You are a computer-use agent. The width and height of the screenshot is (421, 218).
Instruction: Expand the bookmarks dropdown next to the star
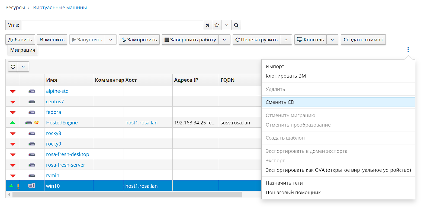(226, 25)
